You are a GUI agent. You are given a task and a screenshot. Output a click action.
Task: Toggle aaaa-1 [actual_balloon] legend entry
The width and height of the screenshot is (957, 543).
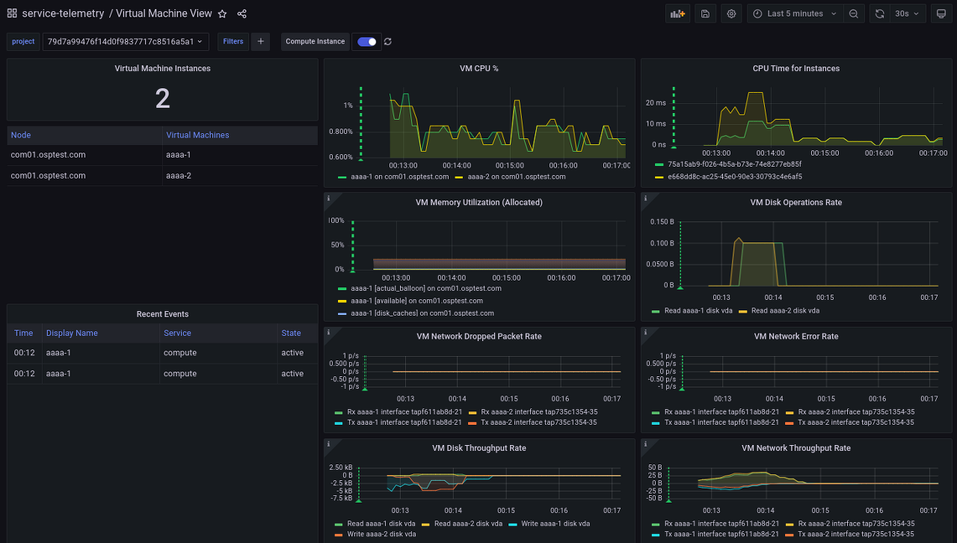426,288
